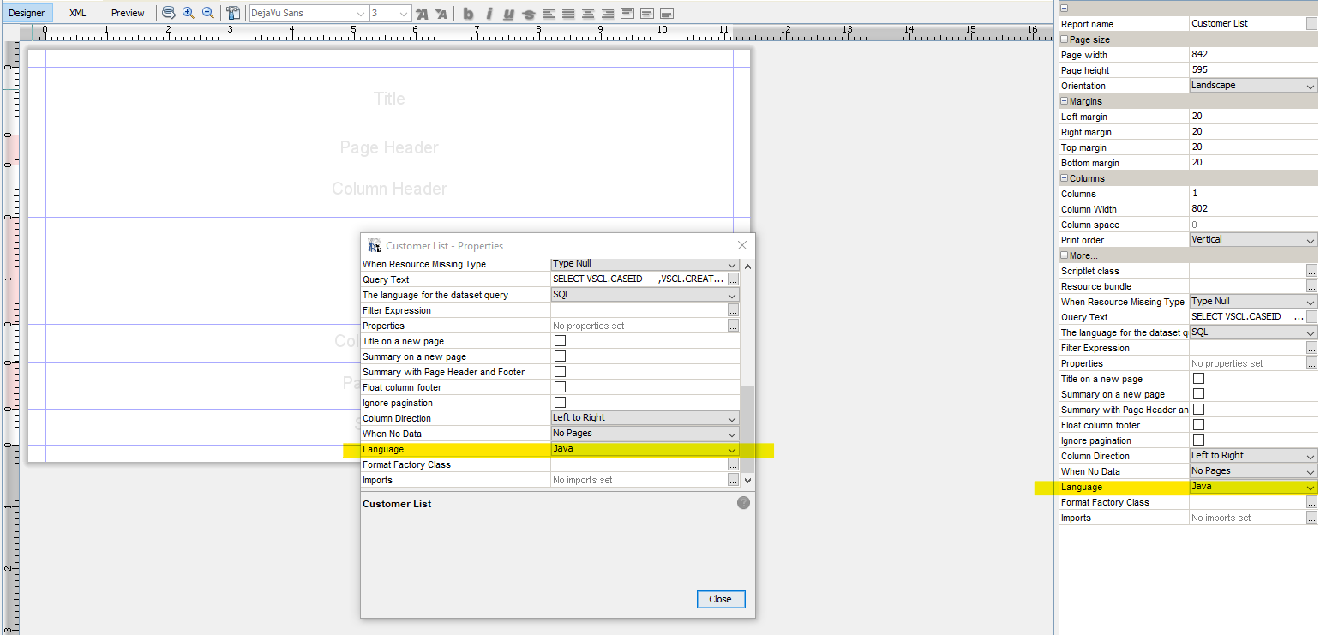Zoom out of the report designer
Image resolution: width=1338 pixels, height=635 pixels.
[207, 13]
